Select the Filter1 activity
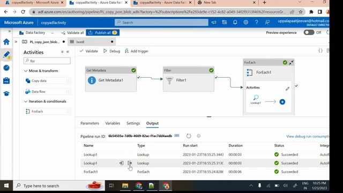Viewport: 343px width, 193px height. pyautogui.click(x=189, y=79)
